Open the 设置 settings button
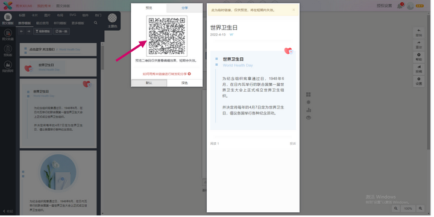 click(419, 81)
